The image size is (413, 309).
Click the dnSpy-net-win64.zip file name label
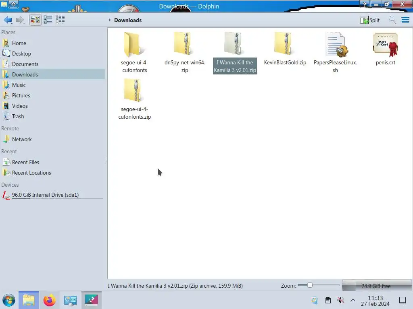[185, 66]
